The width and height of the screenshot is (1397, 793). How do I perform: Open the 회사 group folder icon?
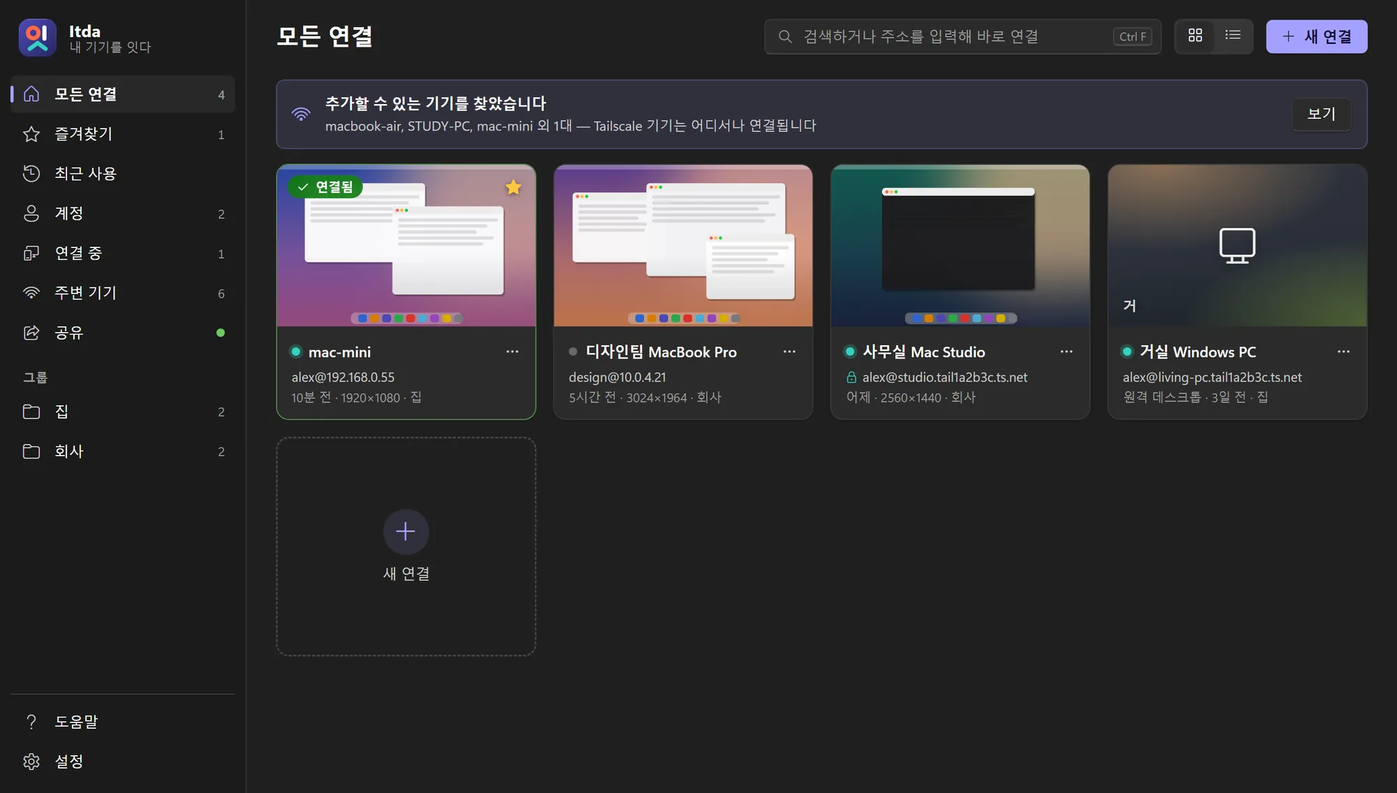pyautogui.click(x=31, y=452)
